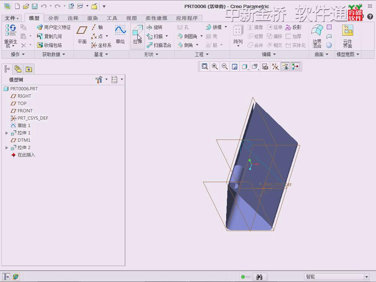
Task: Switch to the 渲染 tab
Action: (x=92, y=18)
